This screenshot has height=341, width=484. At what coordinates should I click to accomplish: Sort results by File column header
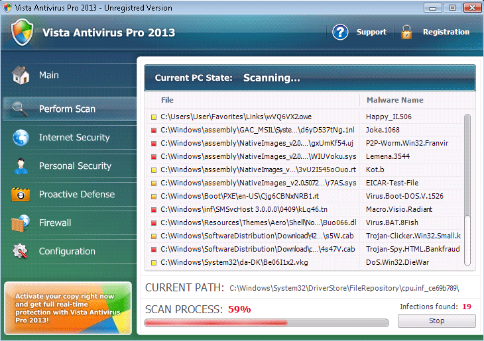pyautogui.click(x=167, y=100)
